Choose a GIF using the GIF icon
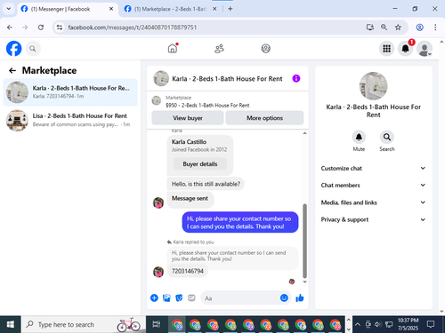Image resolution: width=445 pixels, height=333 pixels. point(191,297)
